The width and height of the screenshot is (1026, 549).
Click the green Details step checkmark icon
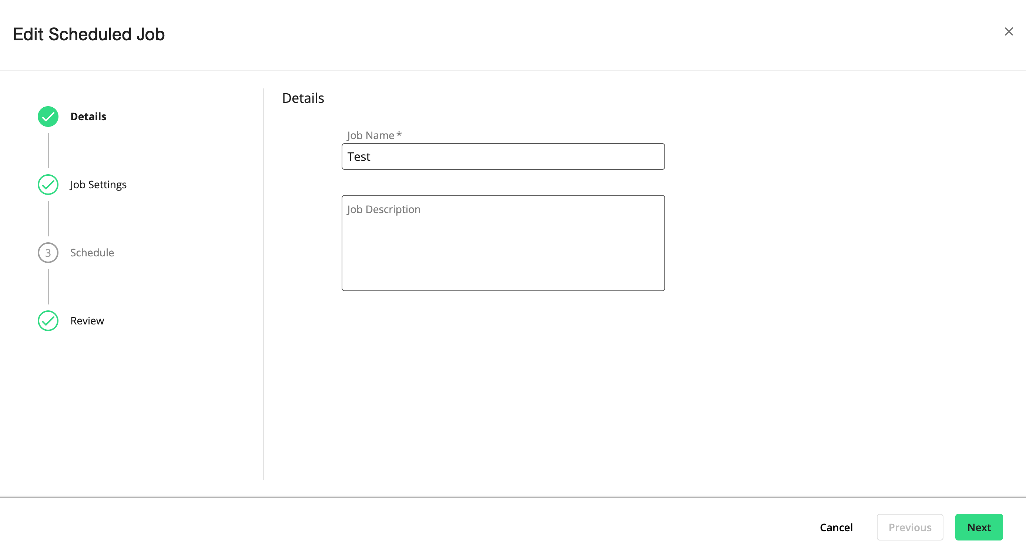click(x=48, y=116)
